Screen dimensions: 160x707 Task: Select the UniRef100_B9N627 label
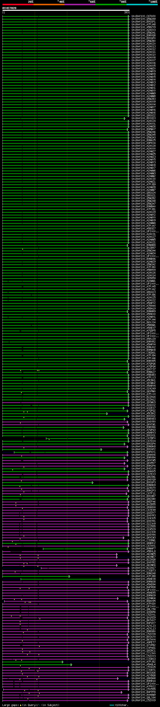(x=143, y=372)
